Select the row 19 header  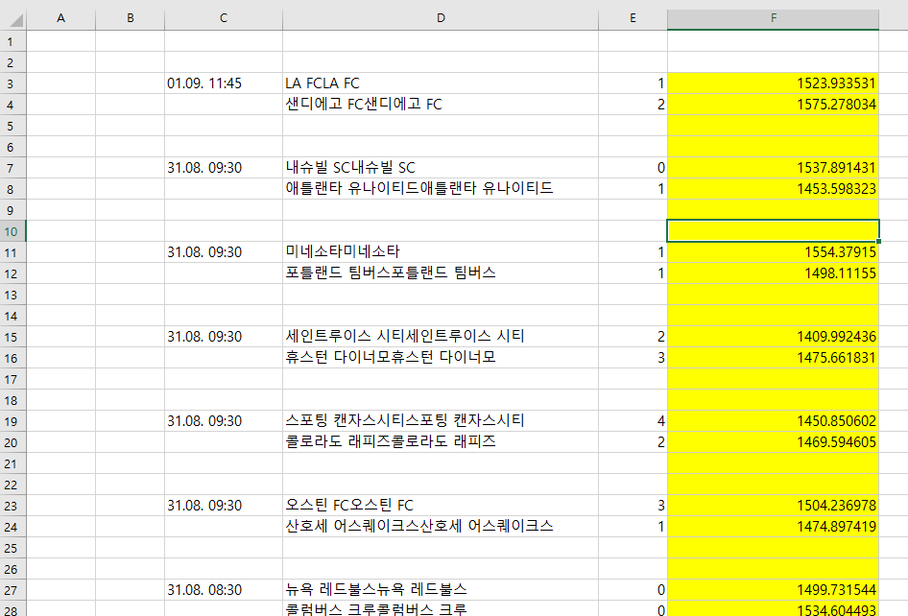pos(12,421)
